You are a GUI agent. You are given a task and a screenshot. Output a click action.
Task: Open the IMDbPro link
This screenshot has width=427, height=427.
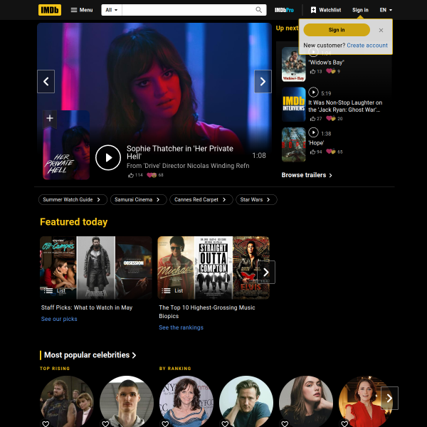284,10
